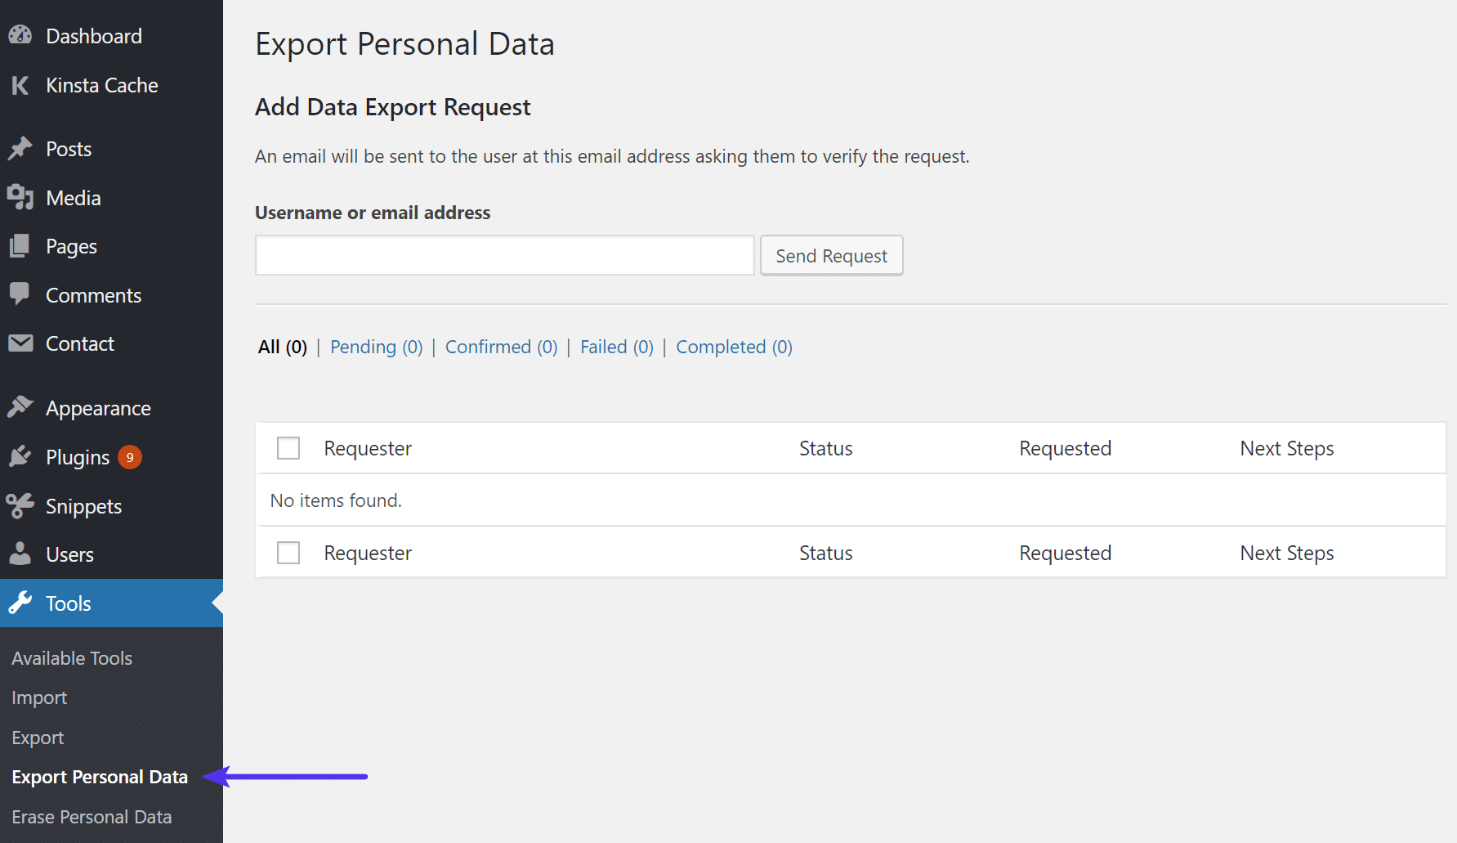This screenshot has width=1457, height=843.
Task: View Completed export requests
Action: (x=732, y=347)
